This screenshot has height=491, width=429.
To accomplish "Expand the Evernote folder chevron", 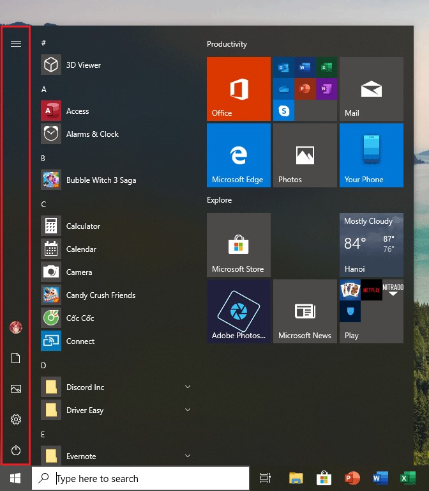I will coord(188,456).
